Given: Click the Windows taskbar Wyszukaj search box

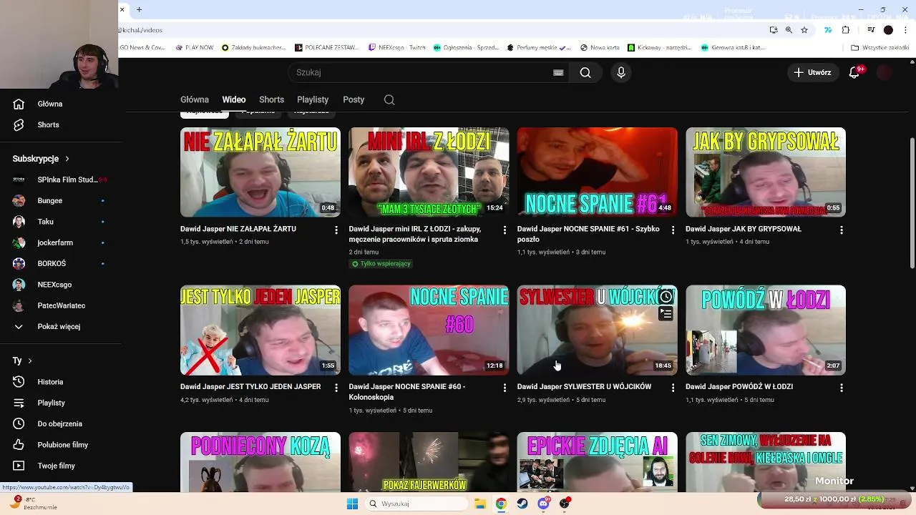Looking at the screenshot, I should pyautogui.click(x=418, y=504).
